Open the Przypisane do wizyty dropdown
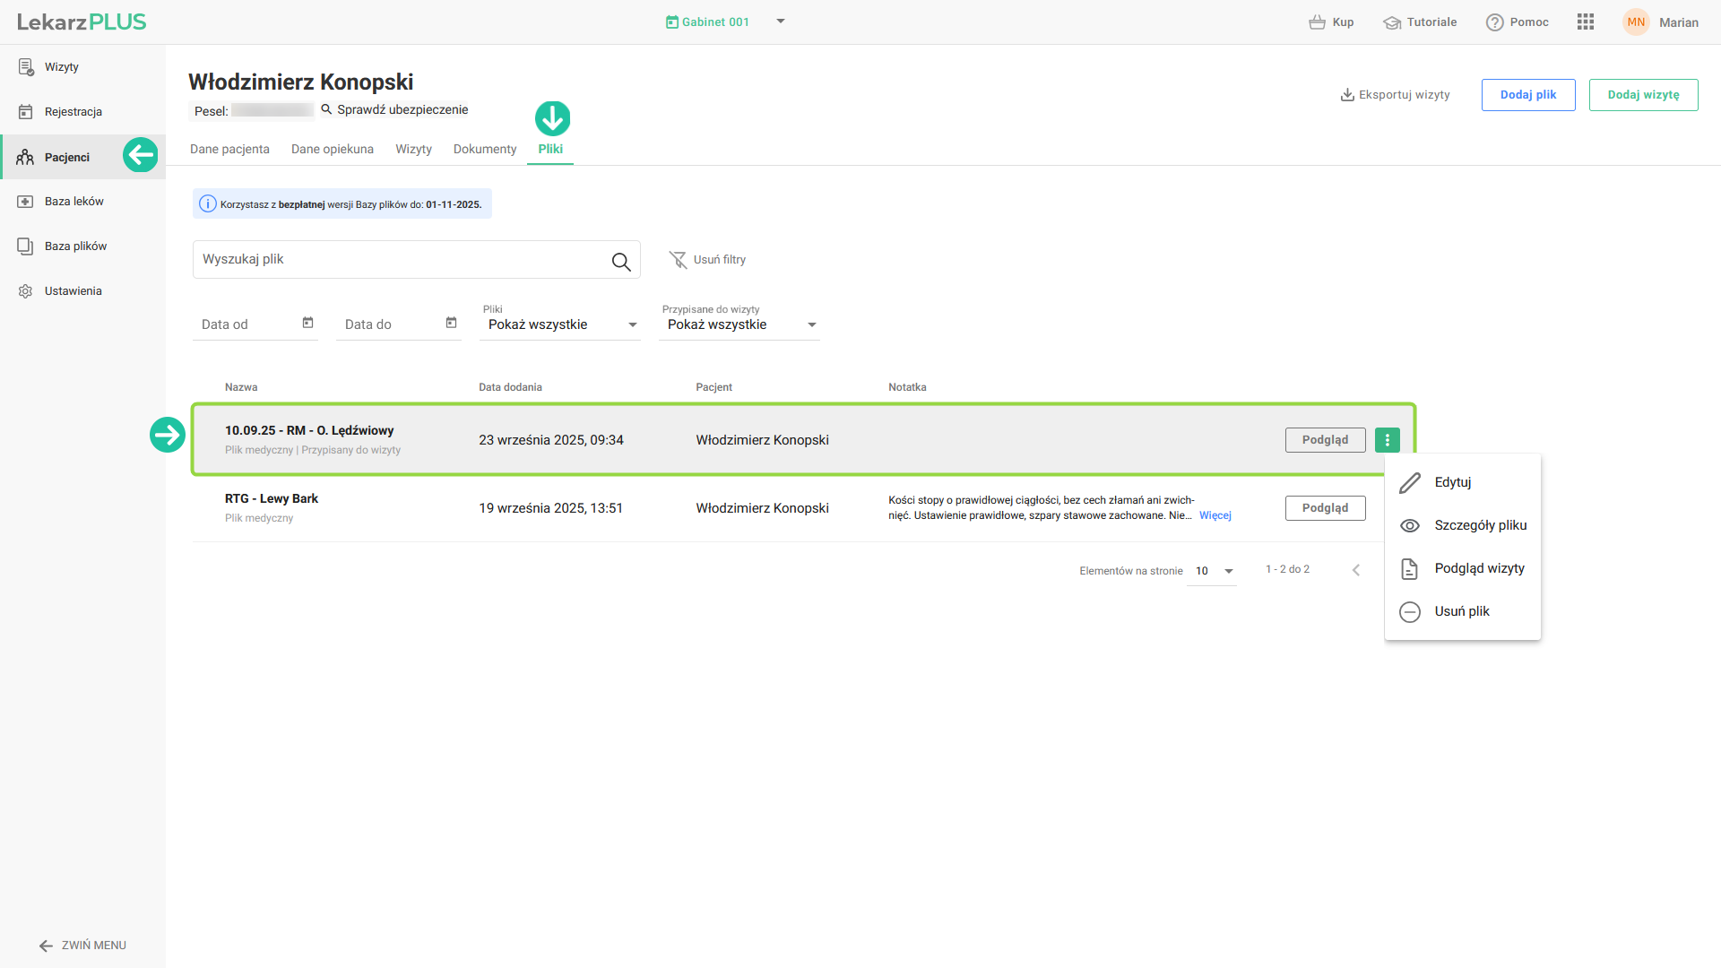This screenshot has width=1721, height=968. (741, 324)
